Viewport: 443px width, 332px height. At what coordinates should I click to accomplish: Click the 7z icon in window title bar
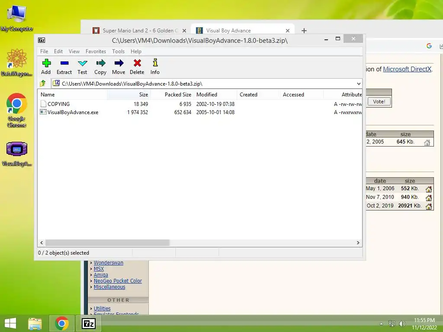tap(42, 40)
